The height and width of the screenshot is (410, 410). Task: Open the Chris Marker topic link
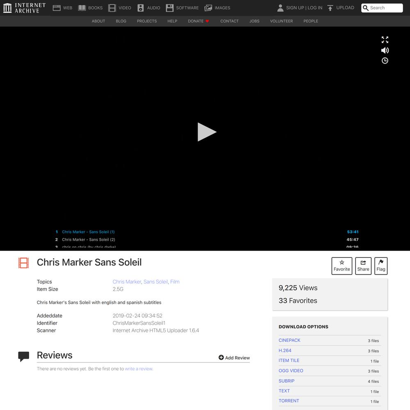click(127, 282)
